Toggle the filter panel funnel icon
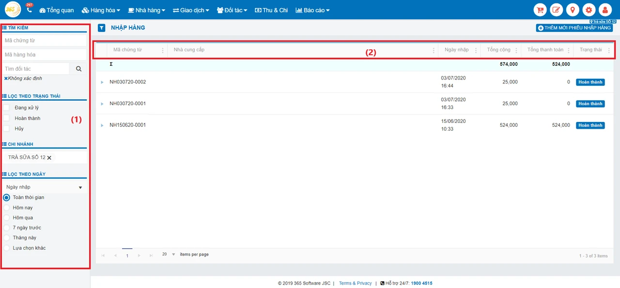Image resolution: width=620 pixels, height=288 pixels. tap(102, 28)
